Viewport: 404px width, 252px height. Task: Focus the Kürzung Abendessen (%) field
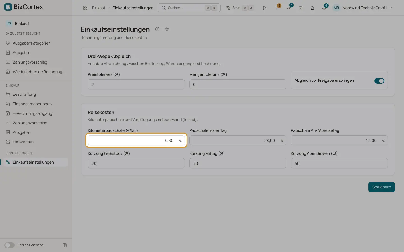[x=339, y=163]
